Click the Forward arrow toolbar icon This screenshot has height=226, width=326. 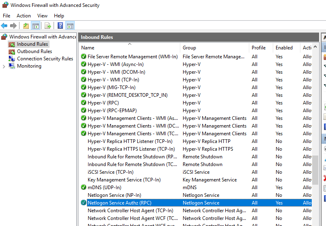pyautogui.click(x=13, y=26)
